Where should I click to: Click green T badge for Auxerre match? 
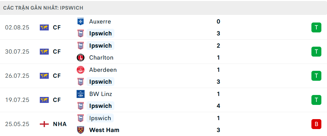pos(316,27)
